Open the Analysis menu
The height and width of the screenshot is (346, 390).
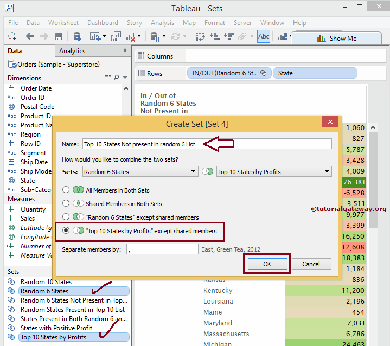click(x=162, y=23)
